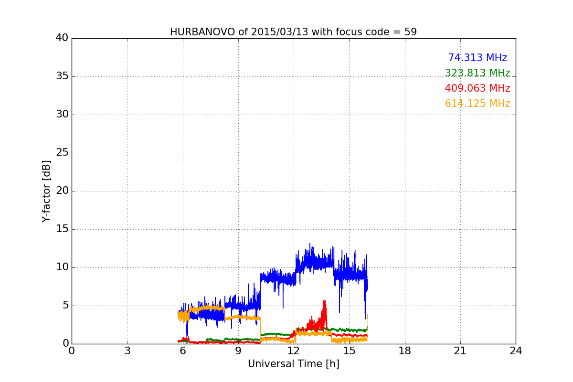Screen dimensions: 573x382
Task: Click y-axis tick label 35
Action: pos(62,76)
